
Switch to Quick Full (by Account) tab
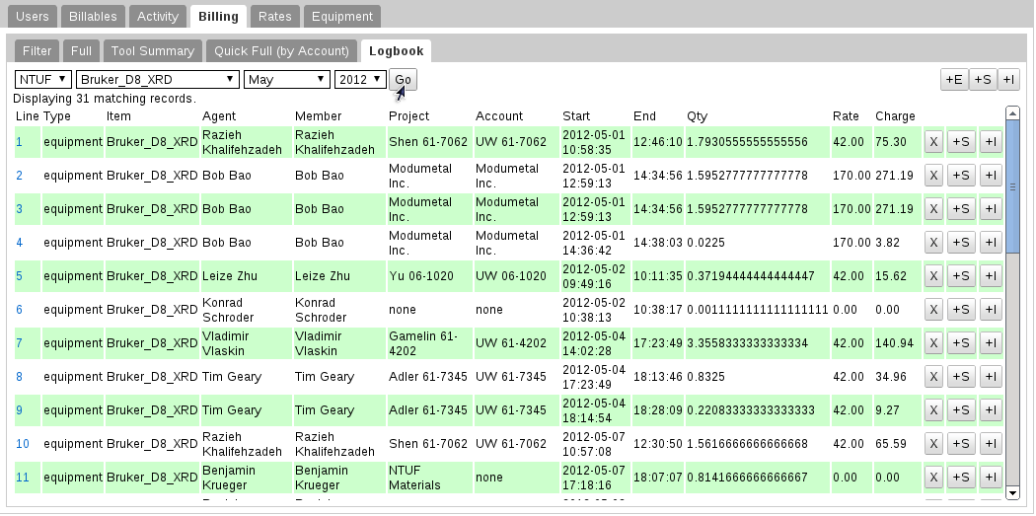[x=281, y=51]
